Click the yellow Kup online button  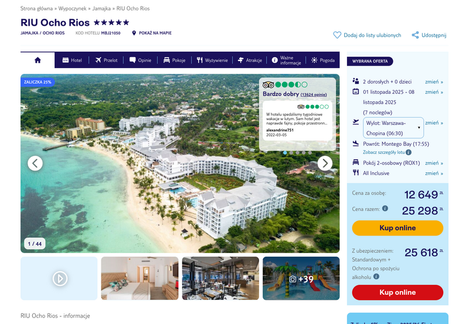pos(397,228)
